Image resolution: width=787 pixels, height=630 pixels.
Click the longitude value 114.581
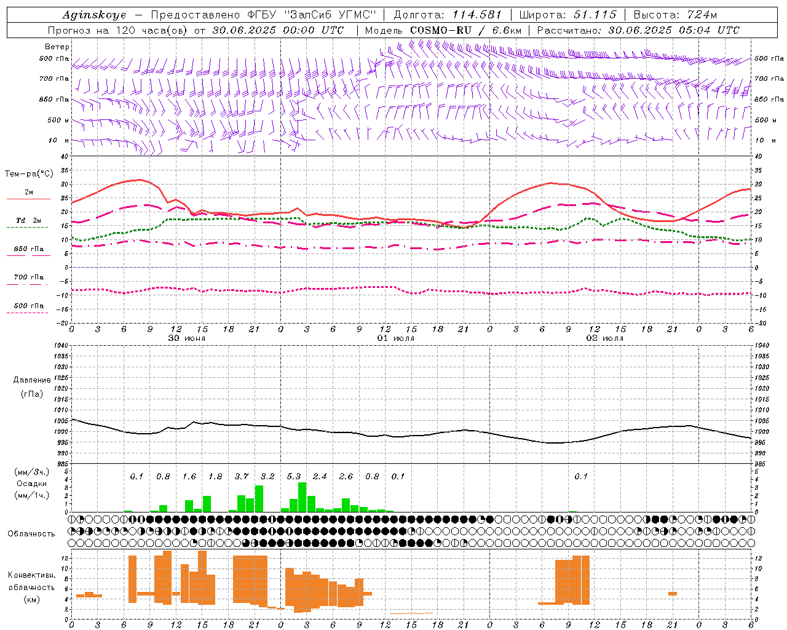[x=477, y=15]
